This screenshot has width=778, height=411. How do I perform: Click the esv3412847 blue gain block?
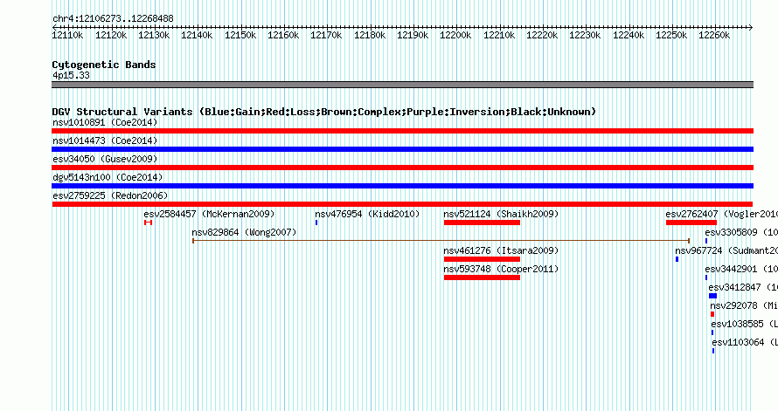pyautogui.click(x=713, y=296)
